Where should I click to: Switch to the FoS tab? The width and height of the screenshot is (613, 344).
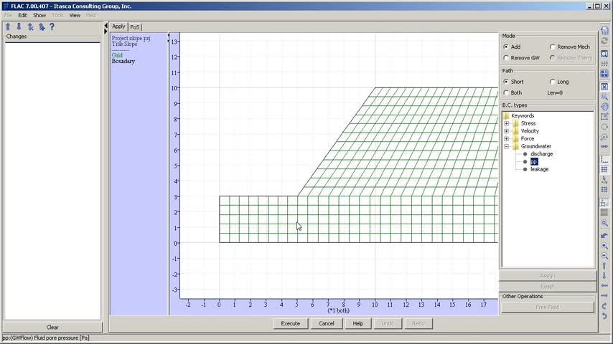(x=134, y=27)
